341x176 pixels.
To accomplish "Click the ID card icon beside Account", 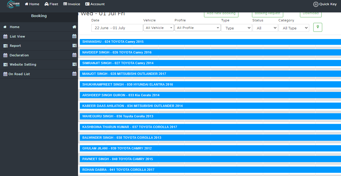I will [88, 4].
